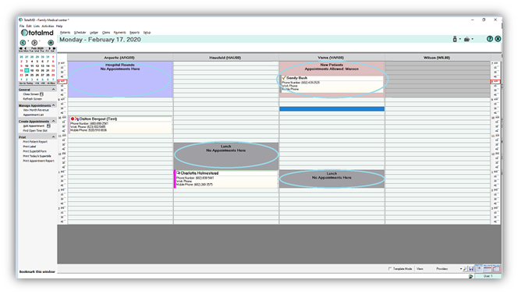Viewport: 518px width, 294px height.
Task: Collapse the Manage Appointments section
Action: click(54, 105)
